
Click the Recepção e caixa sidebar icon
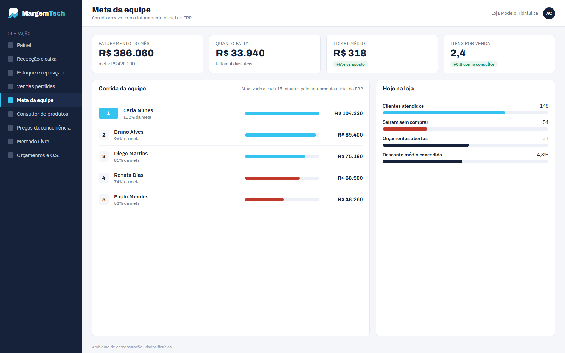[x=11, y=59]
